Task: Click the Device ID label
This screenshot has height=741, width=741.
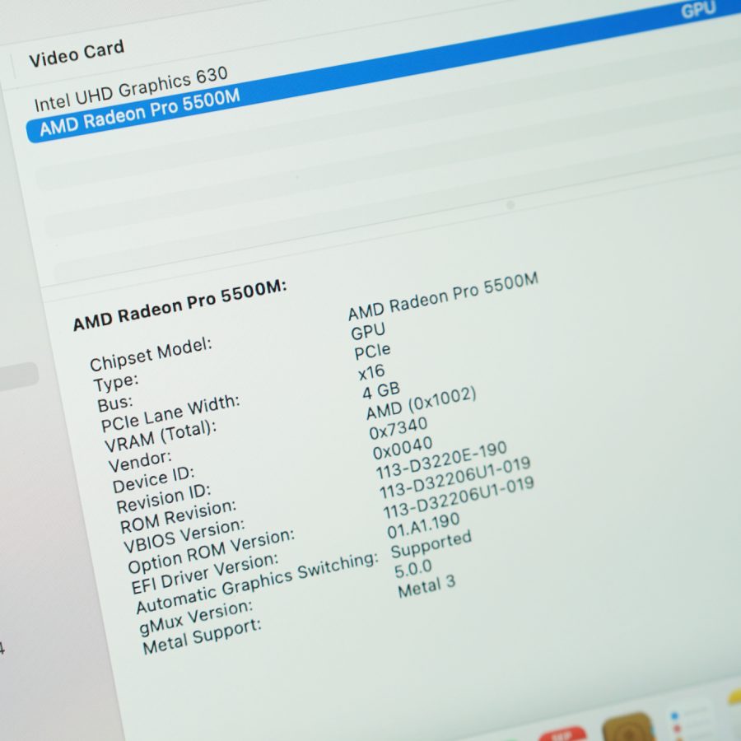Action: click(154, 480)
